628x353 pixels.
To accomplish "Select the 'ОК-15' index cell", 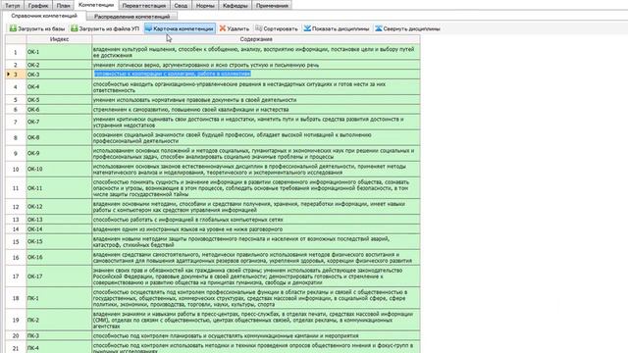I will 59,242.
